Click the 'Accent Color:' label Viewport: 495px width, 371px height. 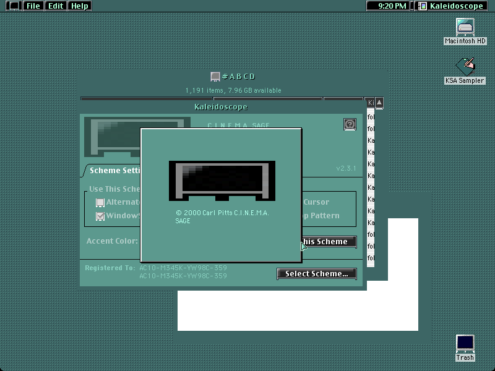(112, 241)
